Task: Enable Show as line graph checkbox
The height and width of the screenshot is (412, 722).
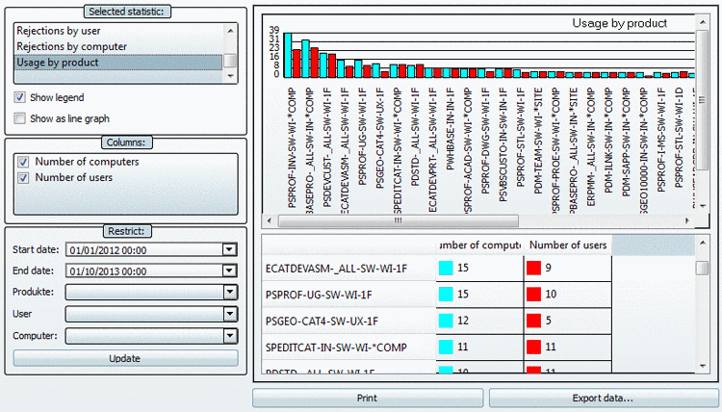Action: pyautogui.click(x=20, y=118)
